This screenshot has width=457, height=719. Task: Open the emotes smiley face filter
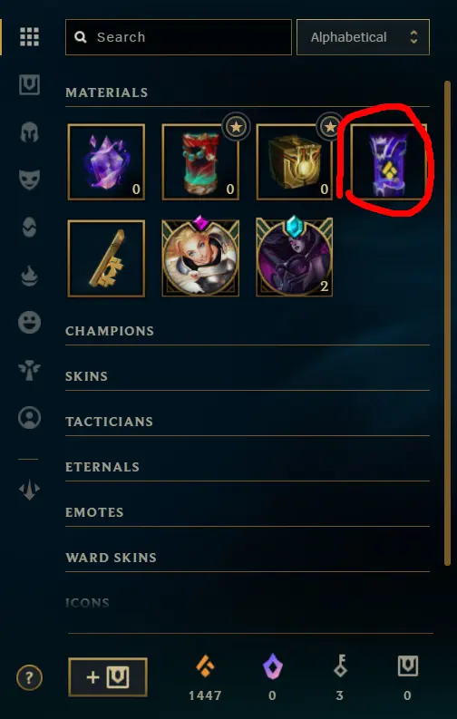(29, 323)
